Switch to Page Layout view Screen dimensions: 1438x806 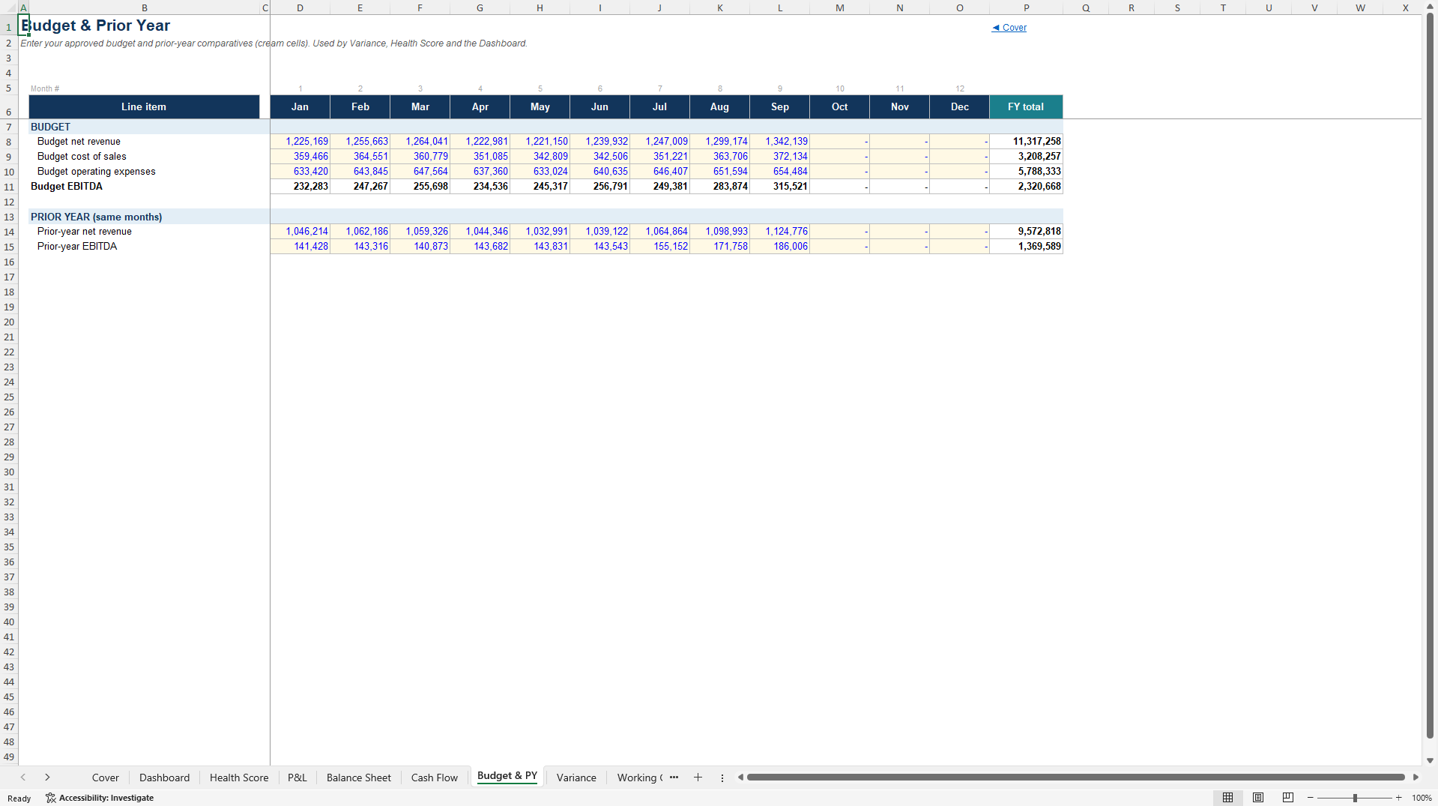[1258, 798]
